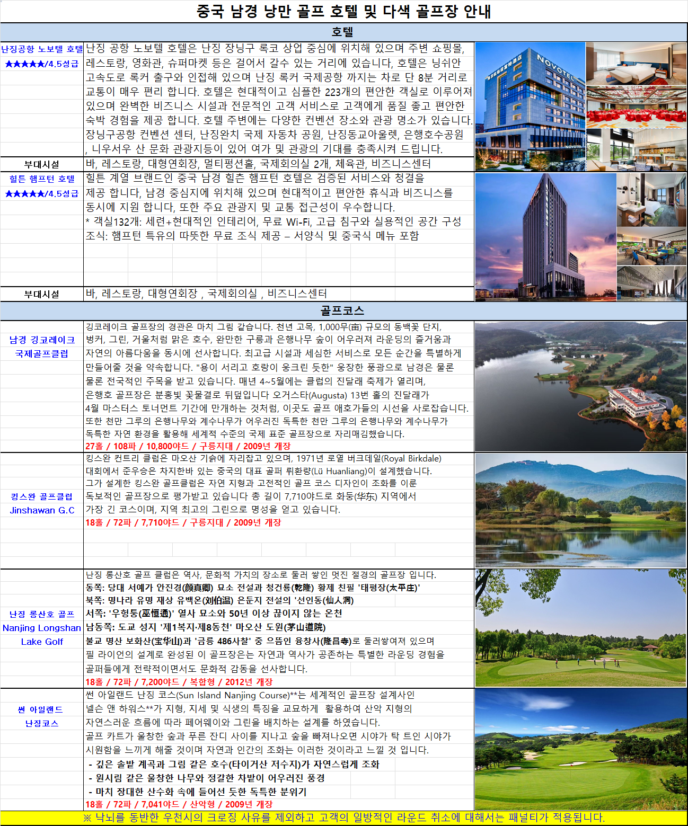Click the "국제골프클럽" label
This screenshot has height=826, width=688.
(x=42, y=353)
